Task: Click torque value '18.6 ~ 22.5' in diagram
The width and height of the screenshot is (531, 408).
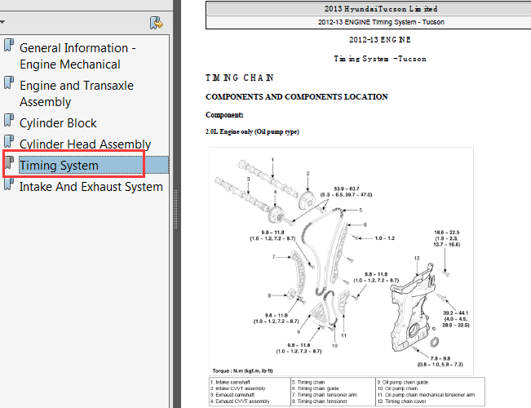Action: 447,233
